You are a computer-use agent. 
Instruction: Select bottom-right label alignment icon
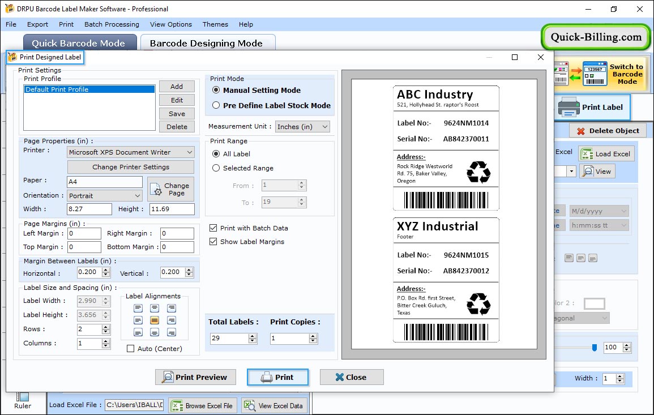pos(172,332)
